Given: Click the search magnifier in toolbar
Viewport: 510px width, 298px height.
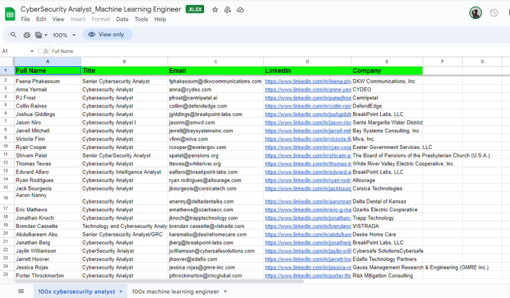Looking at the screenshot, I should [x=13, y=35].
